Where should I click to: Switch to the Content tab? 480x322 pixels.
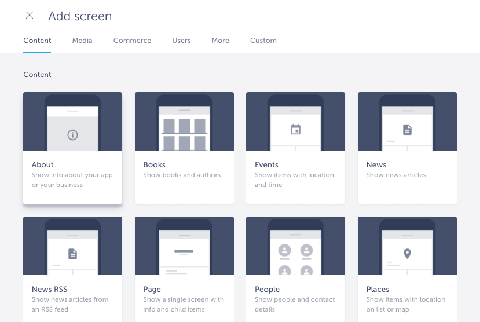pyautogui.click(x=37, y=41)
